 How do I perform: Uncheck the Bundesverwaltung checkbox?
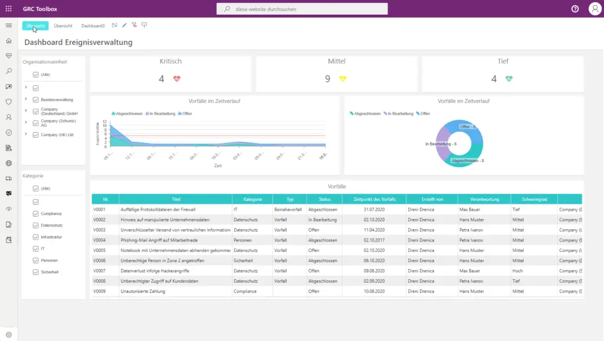click(x=36, y=100)
